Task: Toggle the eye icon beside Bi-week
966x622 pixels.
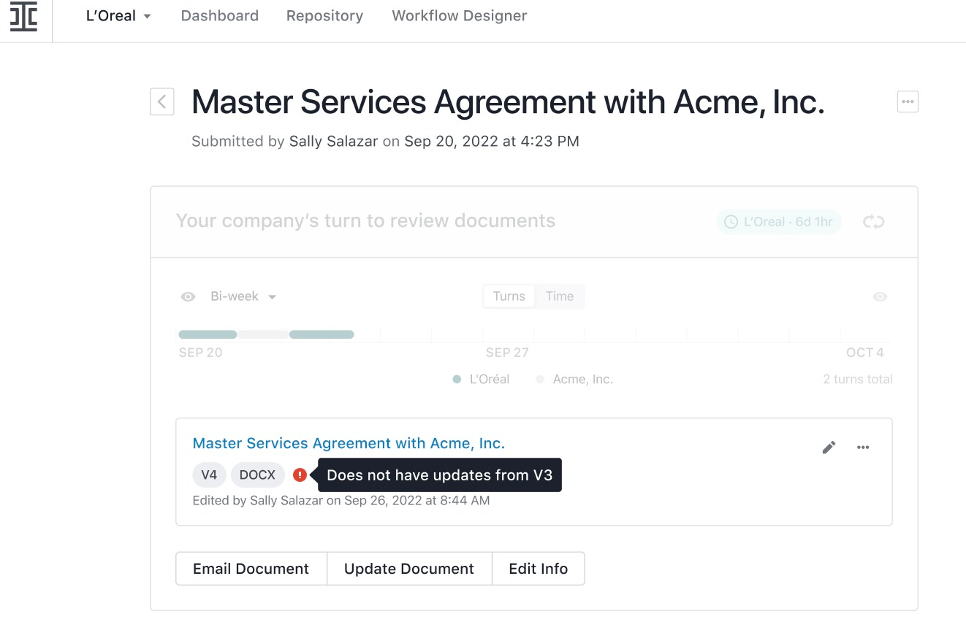Action: pos(189,296)
